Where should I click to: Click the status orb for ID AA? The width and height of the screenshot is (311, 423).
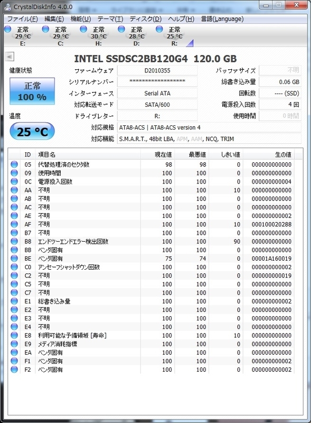(x=14, y=190)
